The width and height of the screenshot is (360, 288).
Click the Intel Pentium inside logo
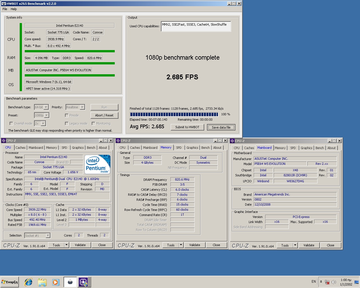click(x=98, y=164)
